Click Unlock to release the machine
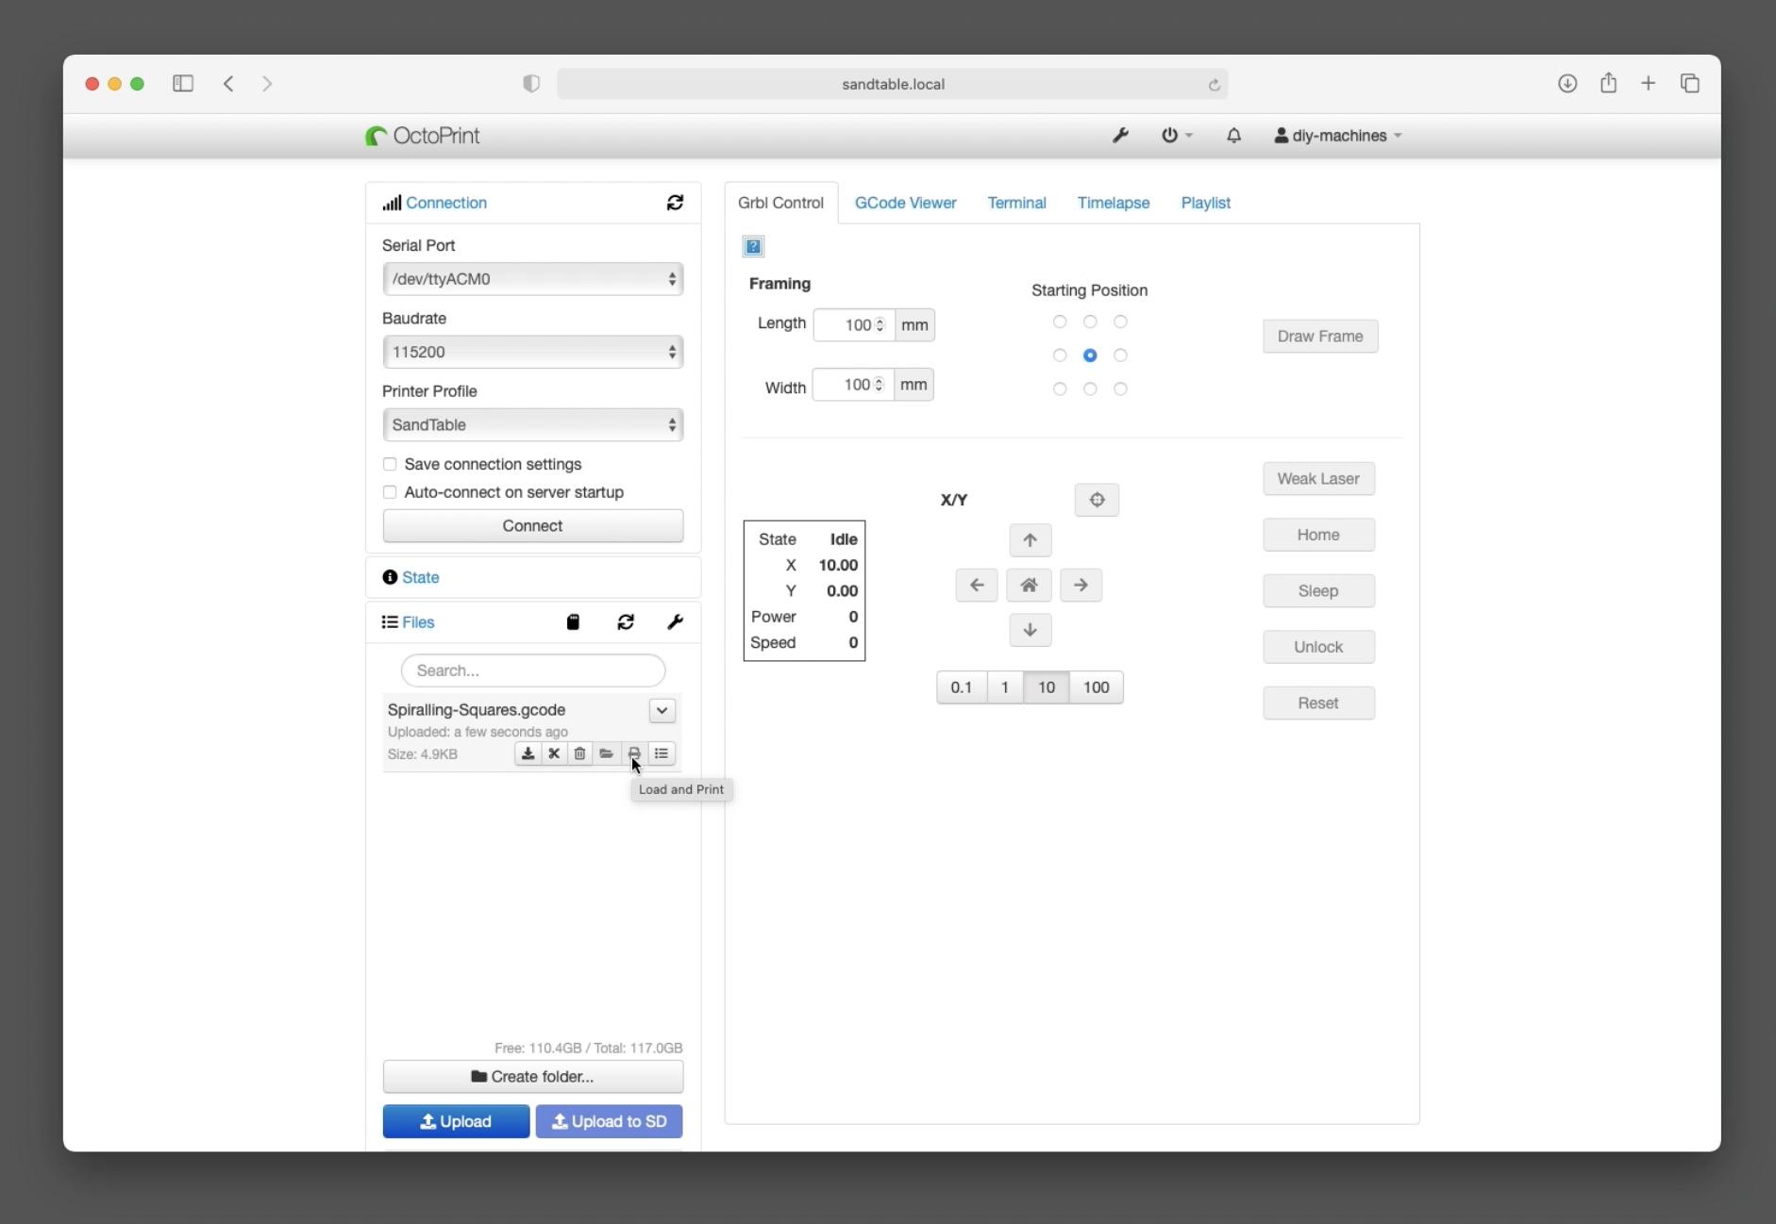Viewport: 1776px width, 1224px height. (x=1317, y=646)
